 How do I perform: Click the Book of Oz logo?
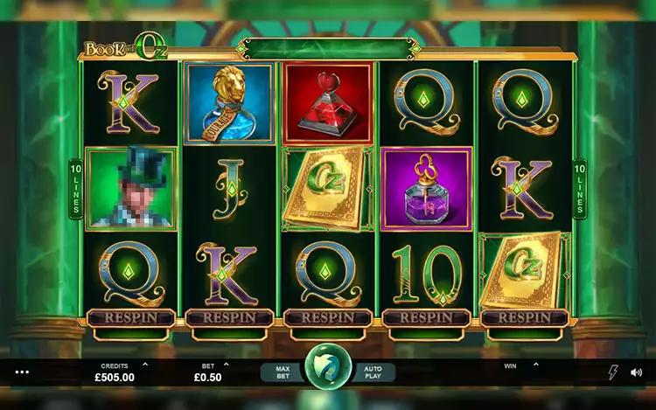126,47
